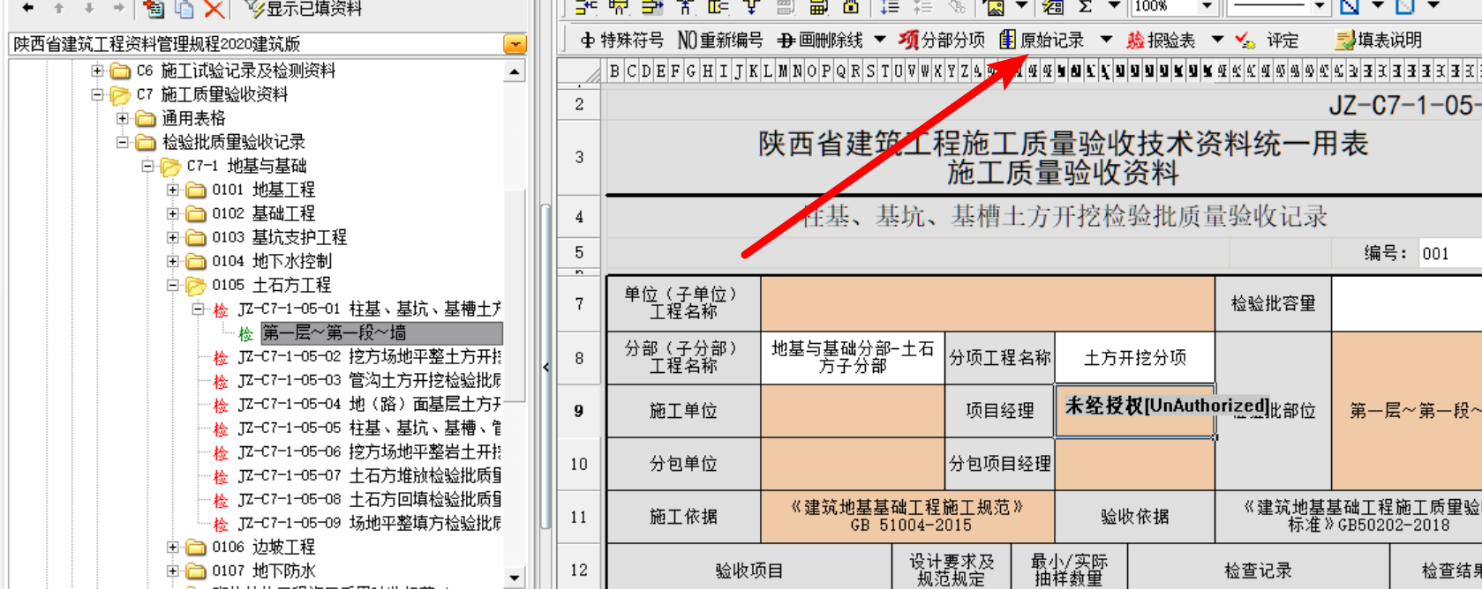Click the 原始记录 original records button
Viewport: 1482px width, 589px height.
(x=1042, y=41)
